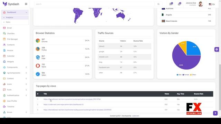Click the Edge browser icon
The height and width of the screenshot is (124, 221).
pos(38,57)
